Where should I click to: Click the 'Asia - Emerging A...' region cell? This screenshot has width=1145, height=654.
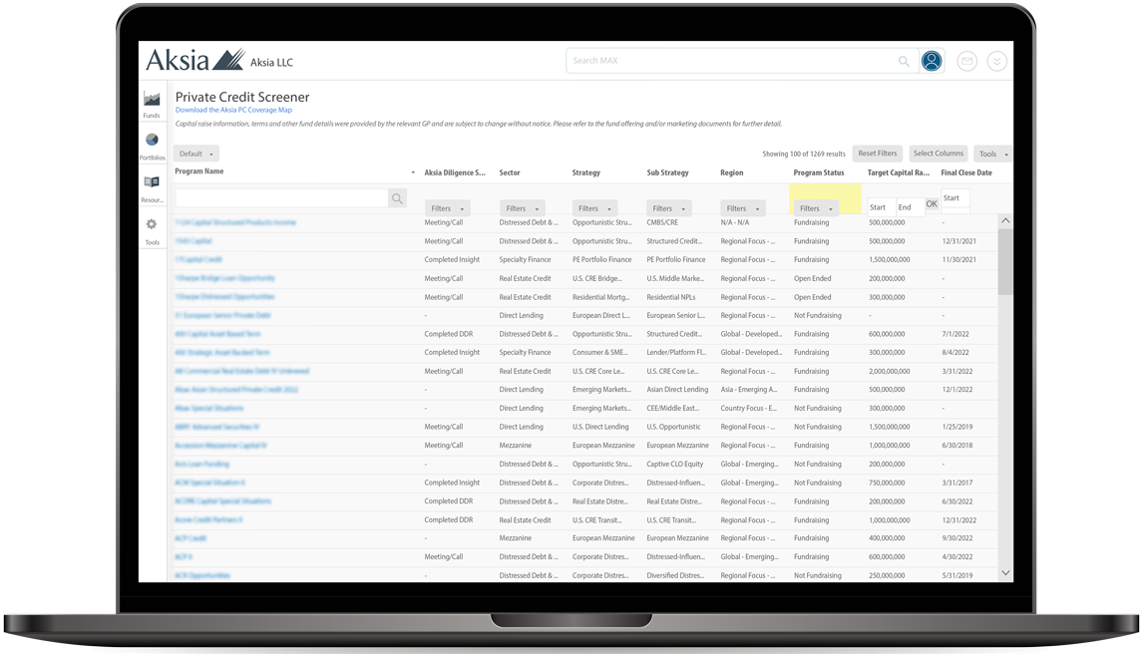click(x=749, y=390)
